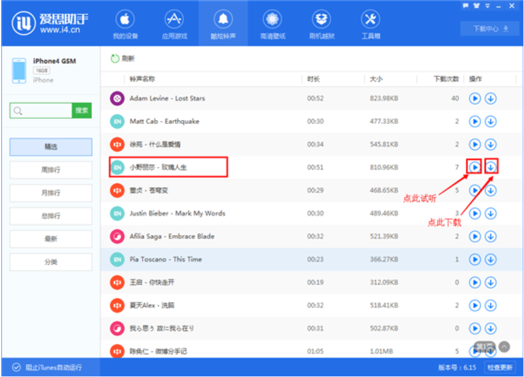Switch to 分类 category tab
This screenshot has height=377, width=524.
tap(51, 262)
